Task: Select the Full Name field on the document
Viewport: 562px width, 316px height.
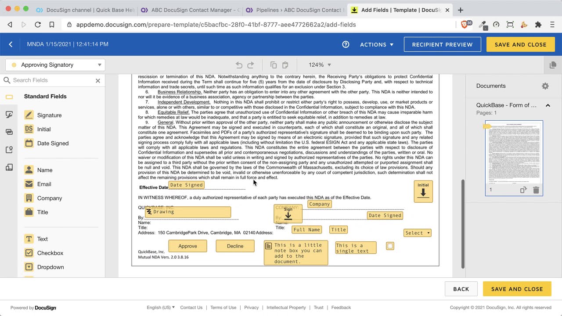Action: (306, 230)
